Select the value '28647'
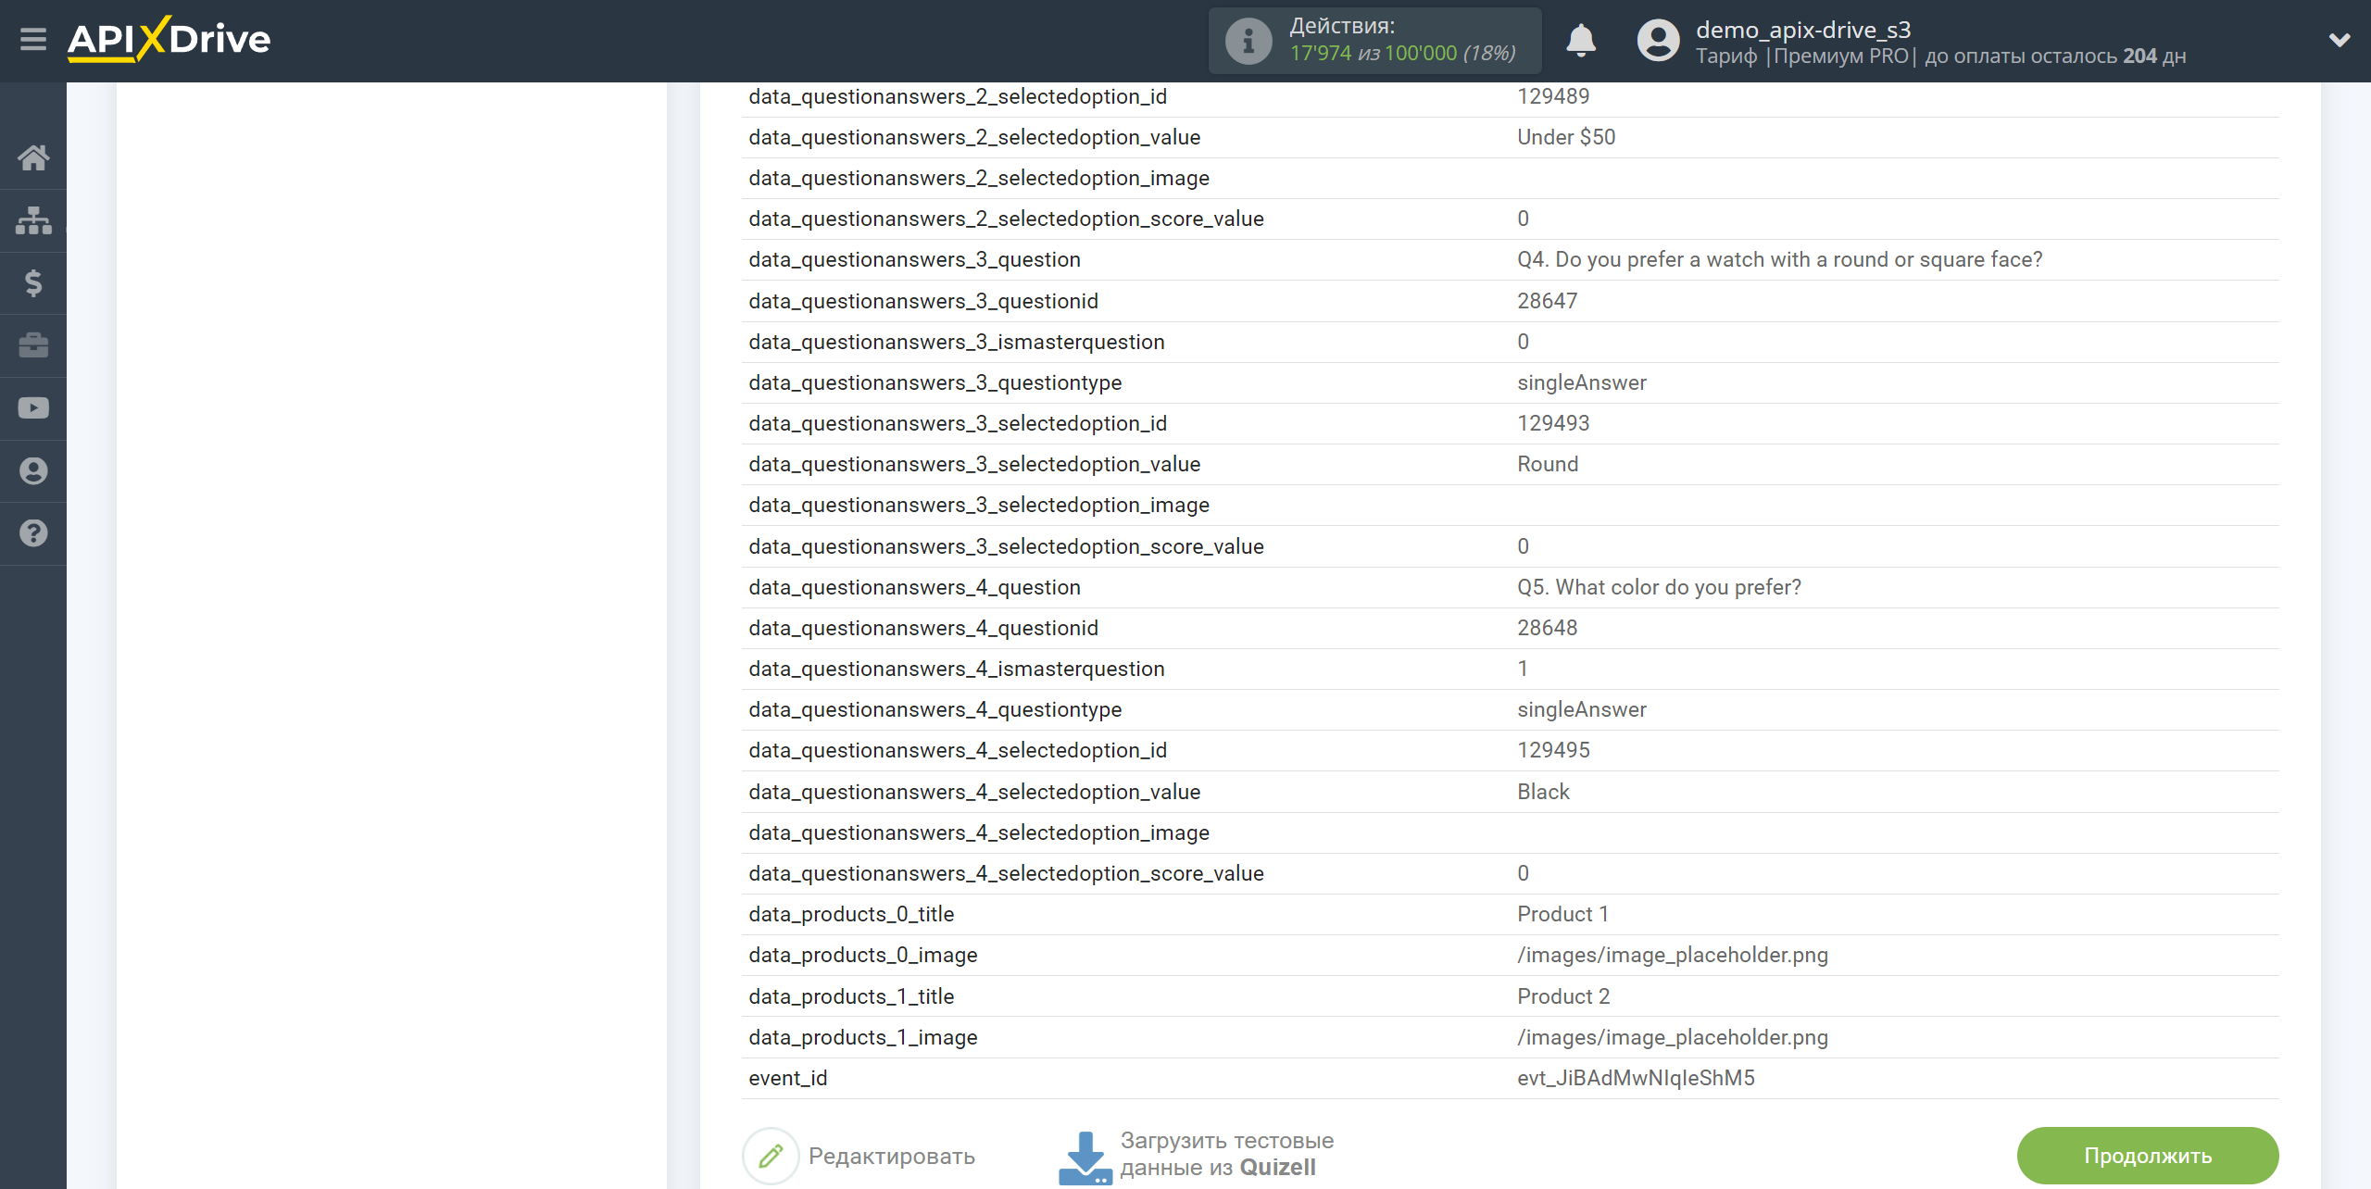The width and height of the screenshot is (2371, 1189). click(1547, 301)
